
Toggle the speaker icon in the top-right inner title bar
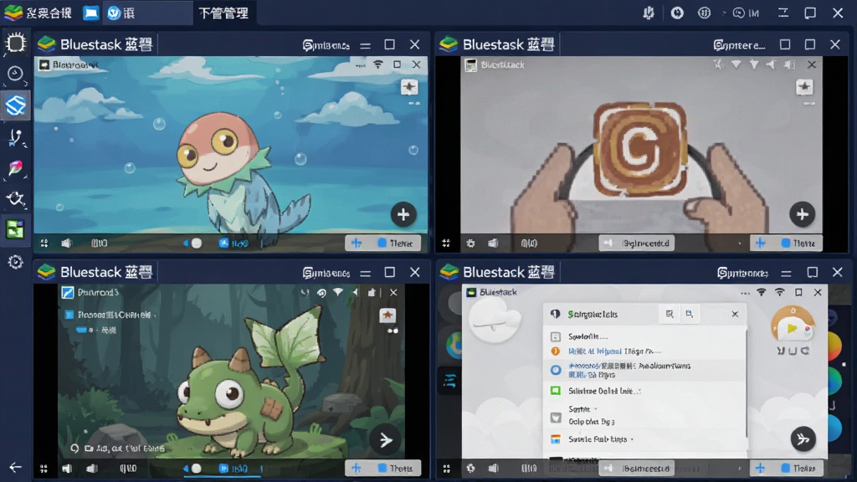tap(789, 64)
